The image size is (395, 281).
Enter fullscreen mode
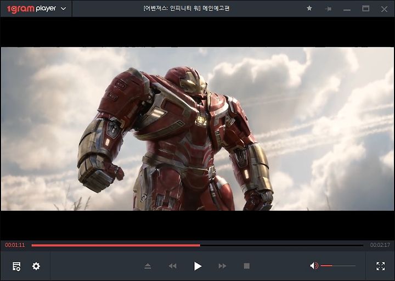380,266
